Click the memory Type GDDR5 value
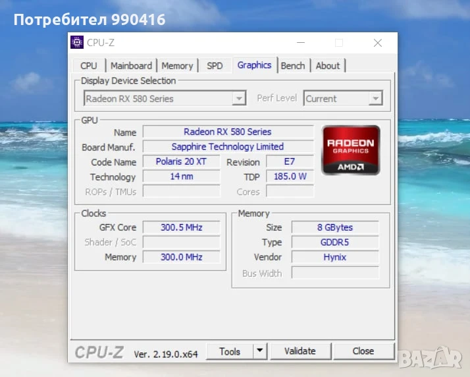This screenshot has width=470, height=377. tap(335, 242)
